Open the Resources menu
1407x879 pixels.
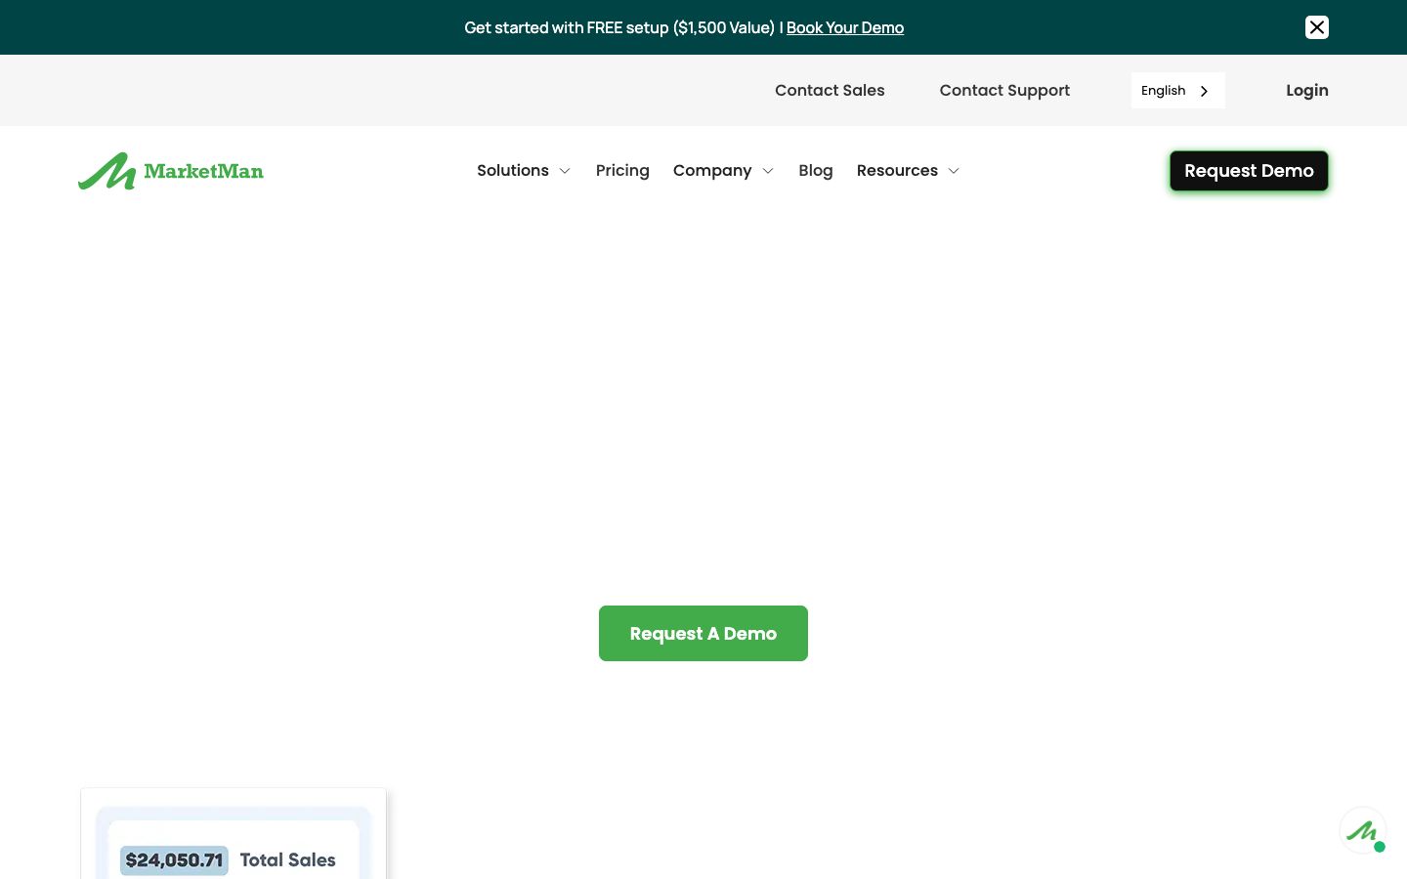click(897, 170)
